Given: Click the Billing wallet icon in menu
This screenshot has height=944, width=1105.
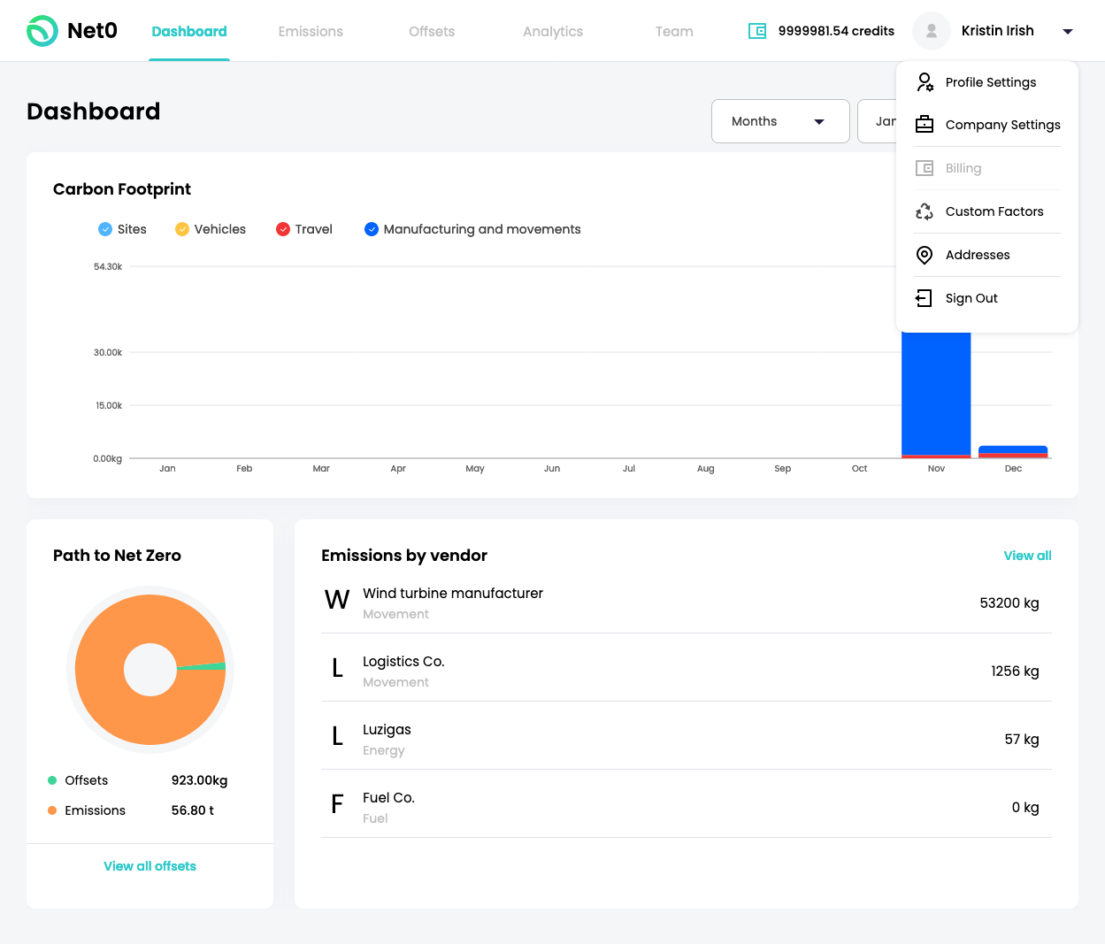Looking at the screenshot, I should click(925, 168).
